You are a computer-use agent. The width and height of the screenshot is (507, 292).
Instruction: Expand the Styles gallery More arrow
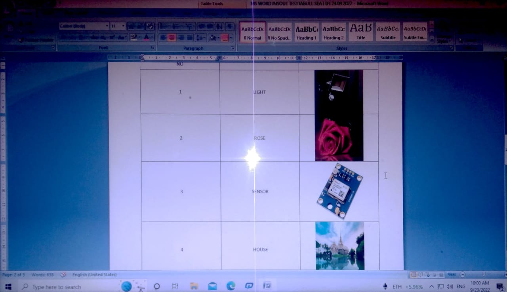[432, 39]
